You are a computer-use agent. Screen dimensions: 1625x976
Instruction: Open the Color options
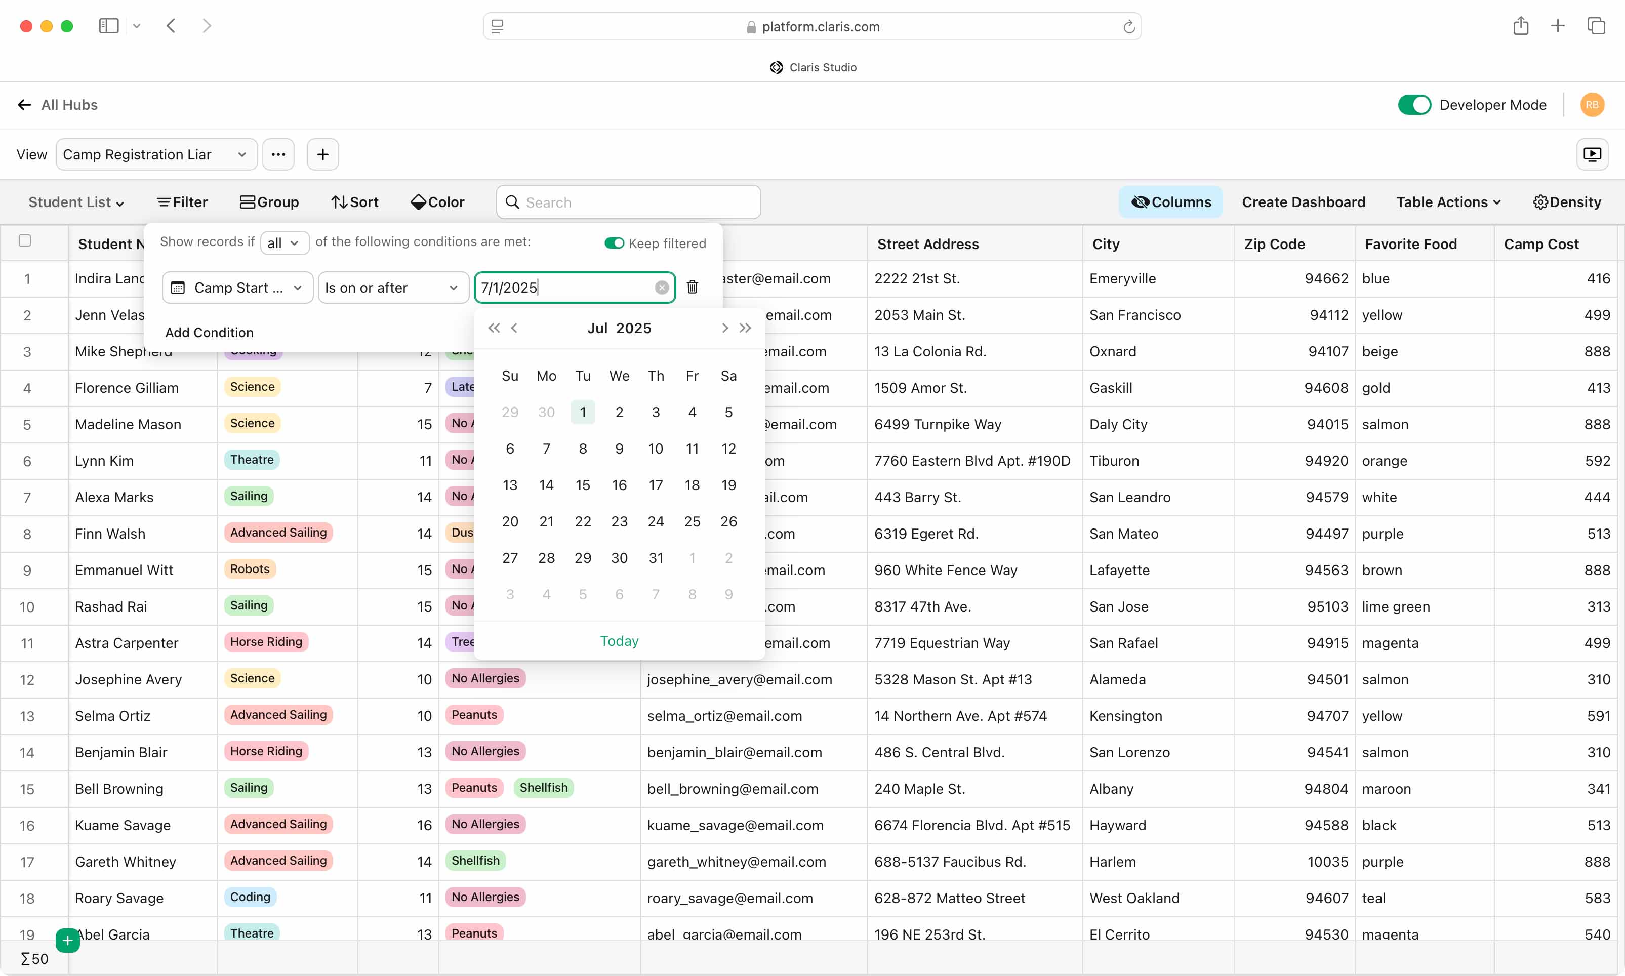click(x=438, y=202)
